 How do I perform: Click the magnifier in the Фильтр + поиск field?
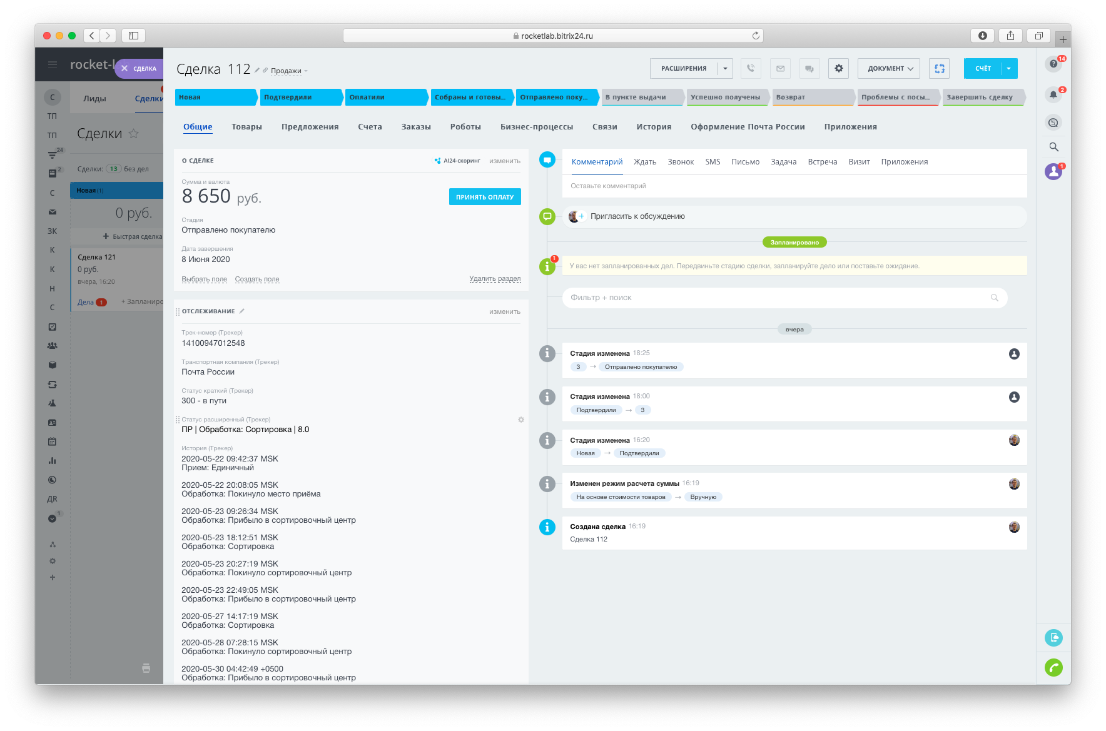[x=995, y=298]
